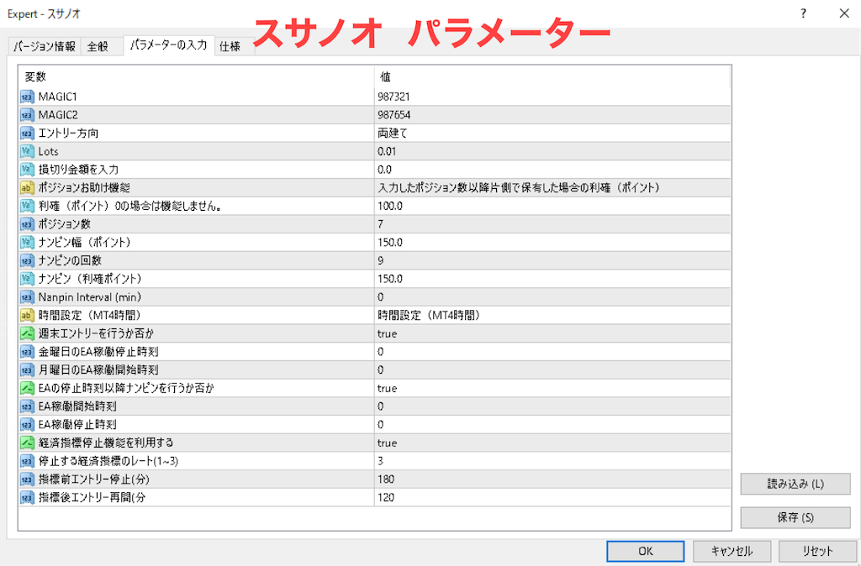Click the integer icon beside MAGIC2
861x566 pixels.
(x=27, y=114)
